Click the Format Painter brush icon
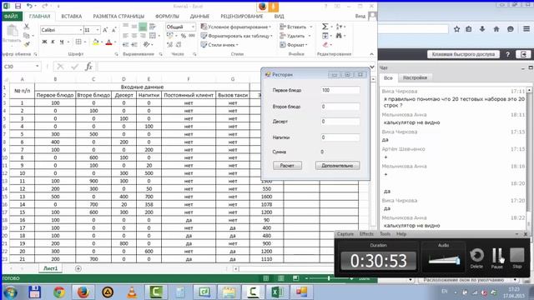Viewport: 534px width, 300px height. pos(27,44)
